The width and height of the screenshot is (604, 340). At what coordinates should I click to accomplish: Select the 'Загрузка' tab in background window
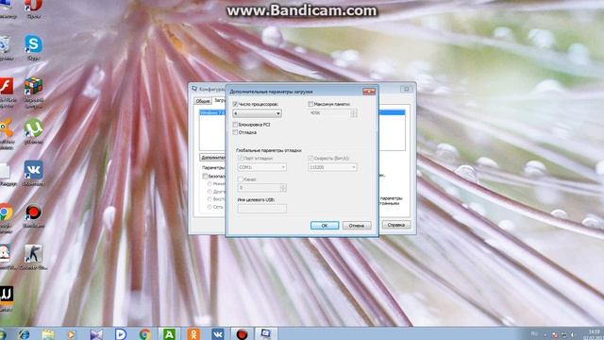coord(219,100)
